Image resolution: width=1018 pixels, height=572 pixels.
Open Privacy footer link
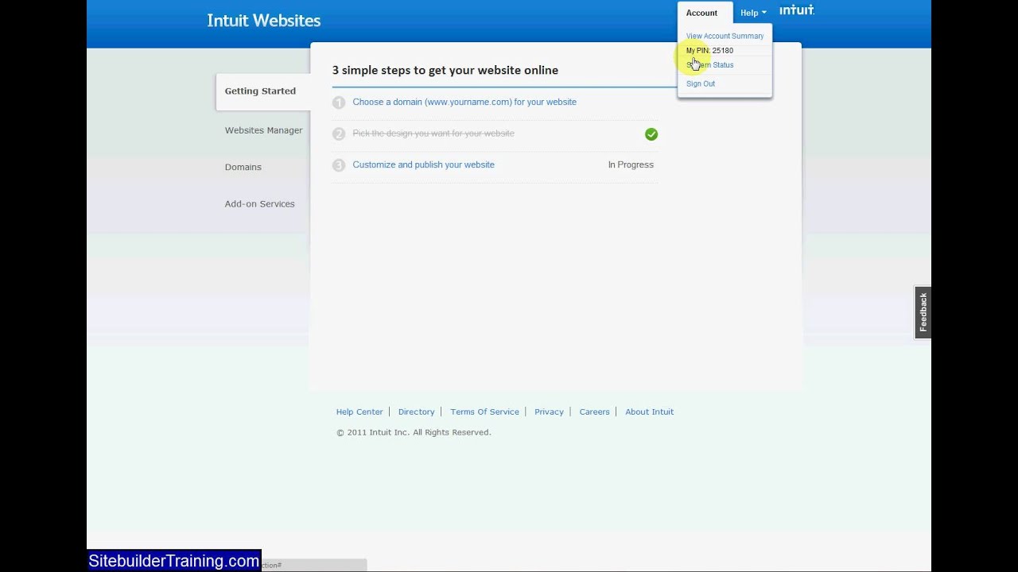coord(549,412)
